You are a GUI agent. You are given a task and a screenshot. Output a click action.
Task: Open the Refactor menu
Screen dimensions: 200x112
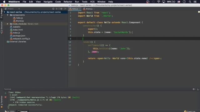point(68,2)
